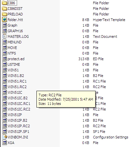Select the MASTER.LOG notepad icon
This screenshot has width=131, height=147.
point(5,37)
